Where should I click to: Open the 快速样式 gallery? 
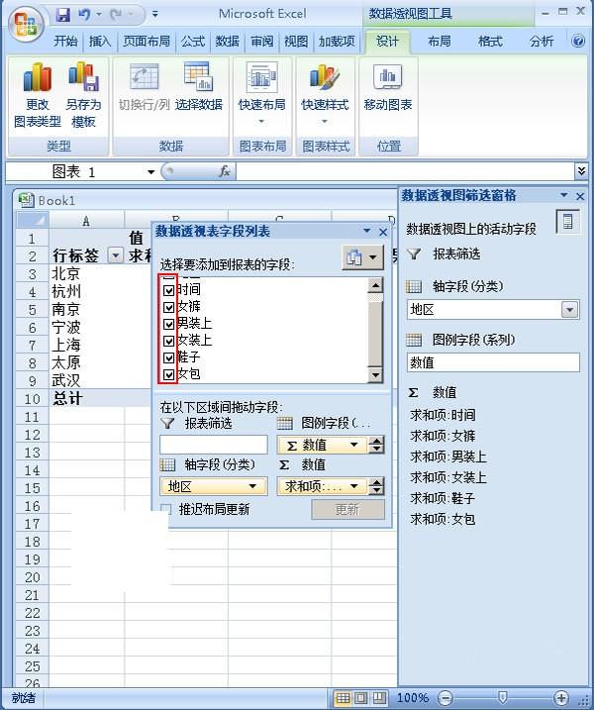coord(325,95)
